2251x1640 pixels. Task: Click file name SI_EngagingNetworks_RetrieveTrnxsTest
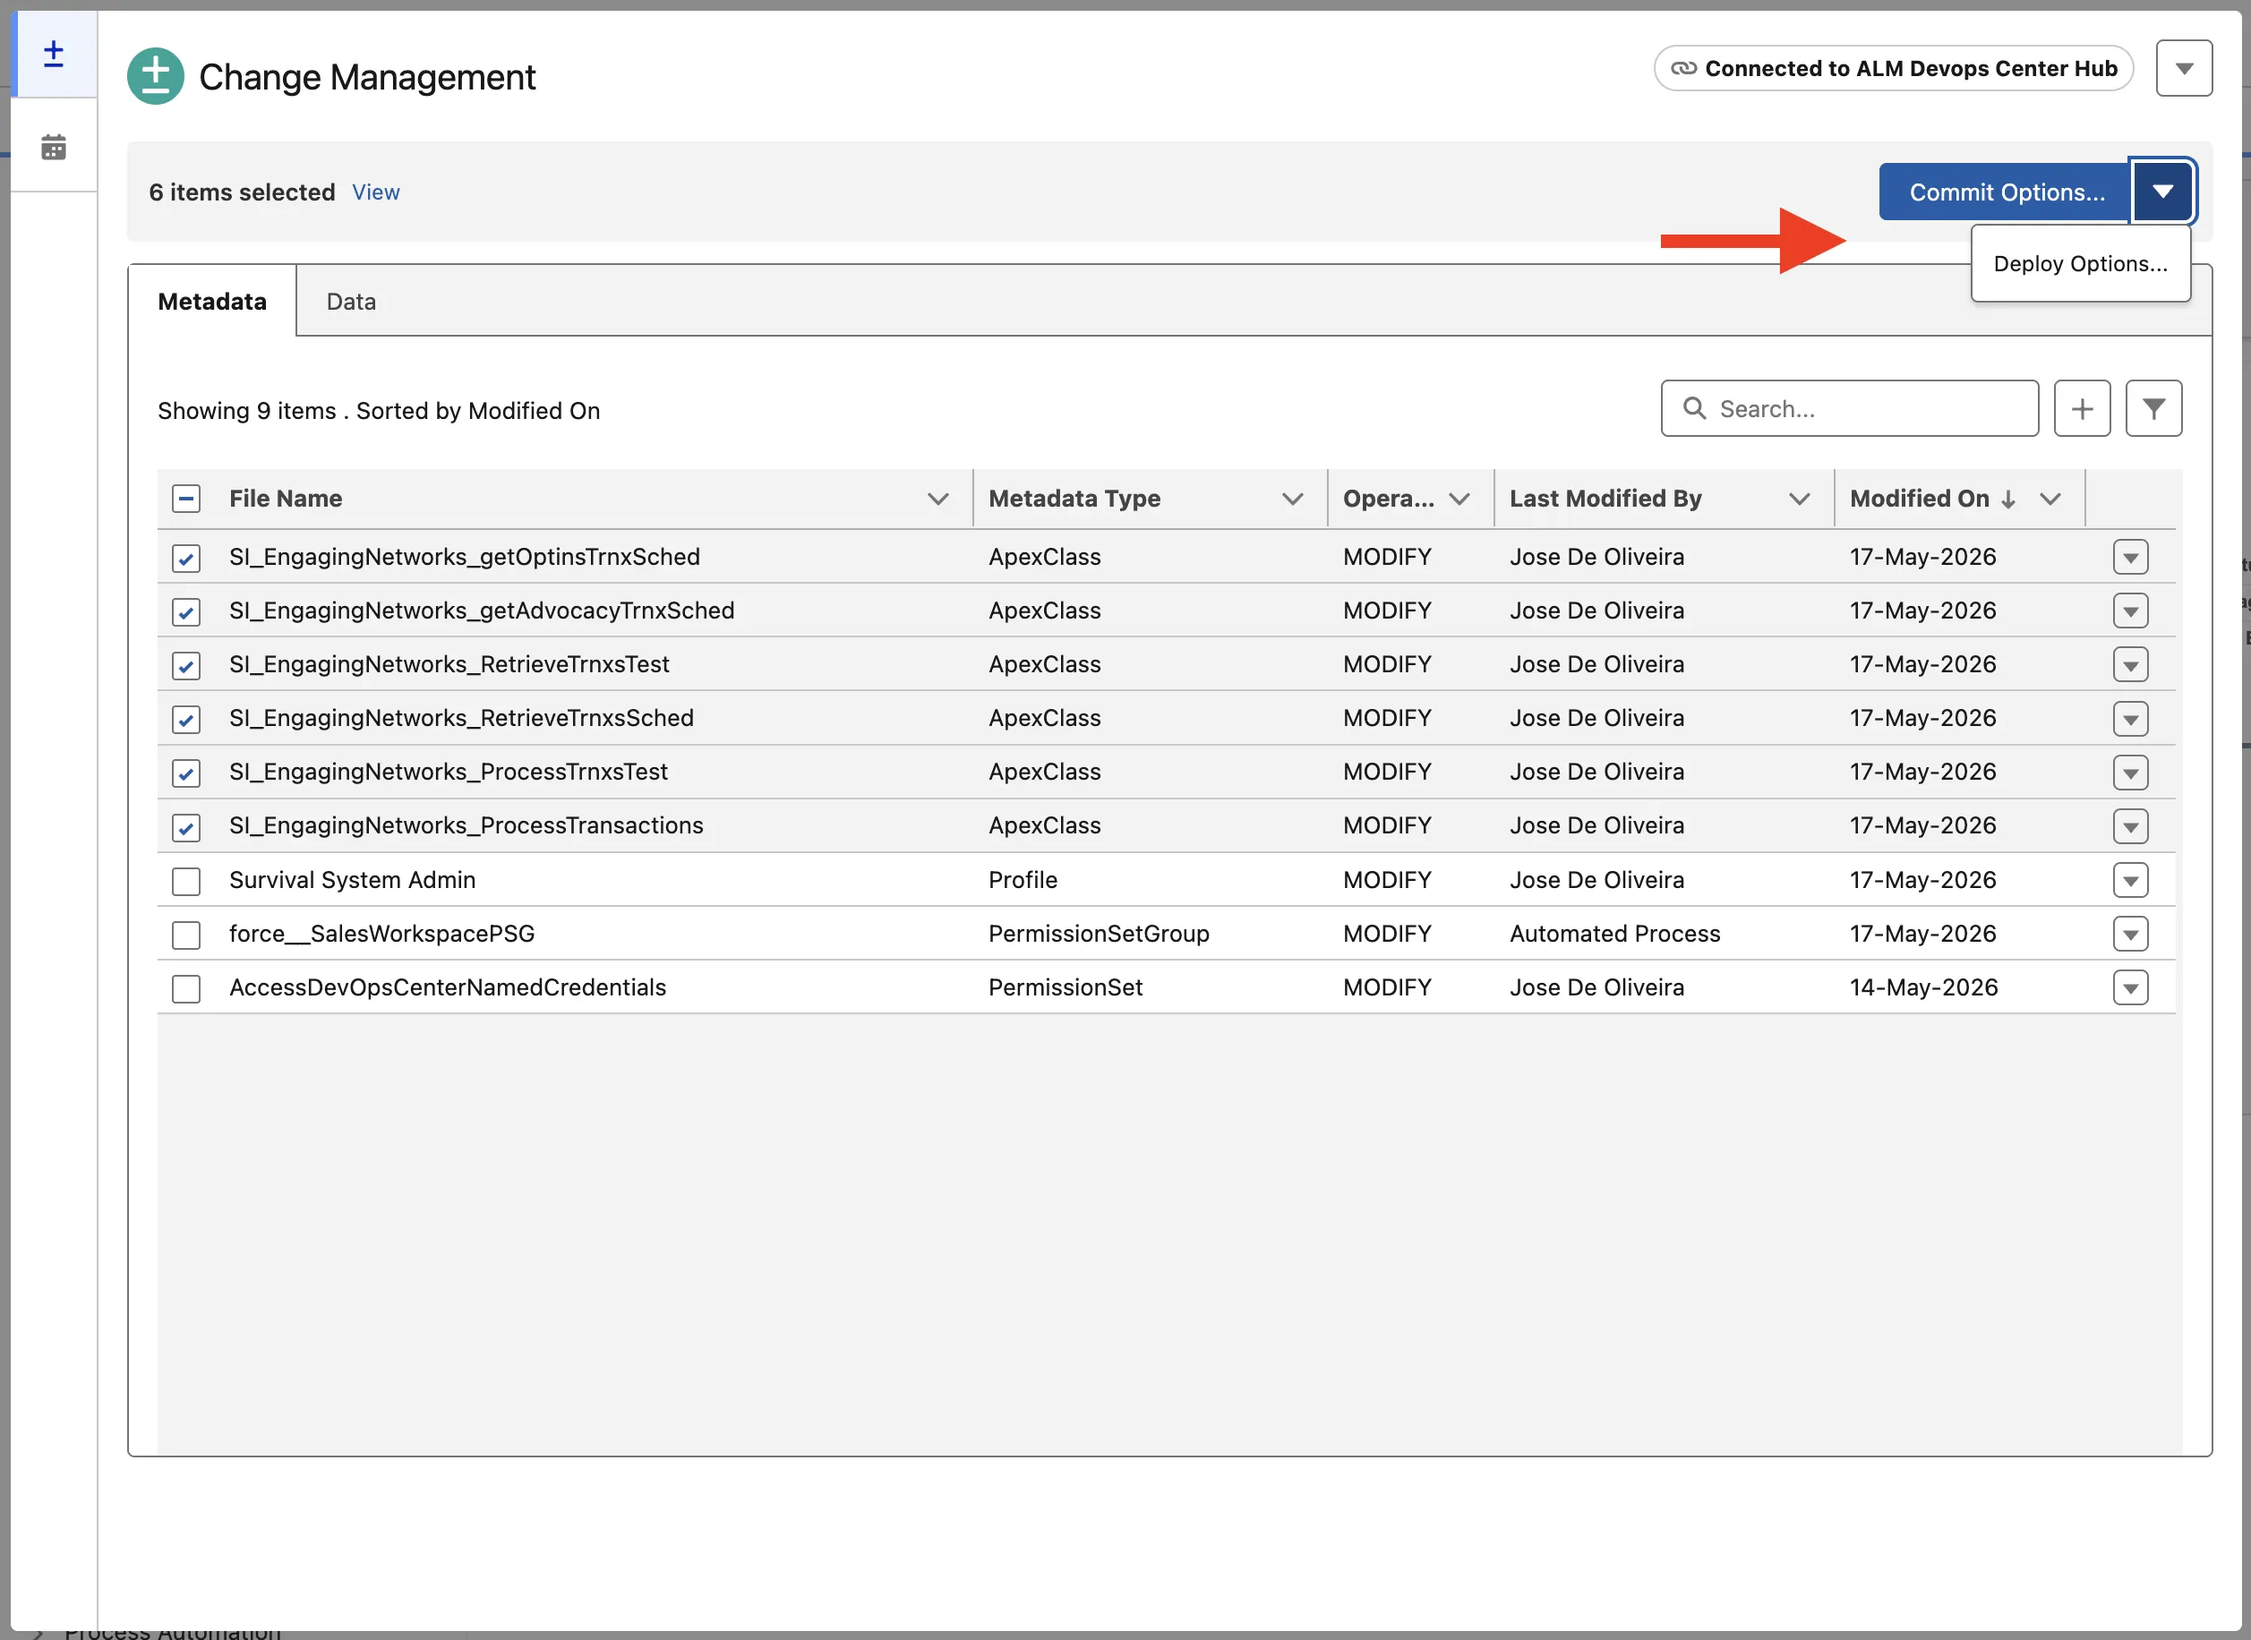449,664
